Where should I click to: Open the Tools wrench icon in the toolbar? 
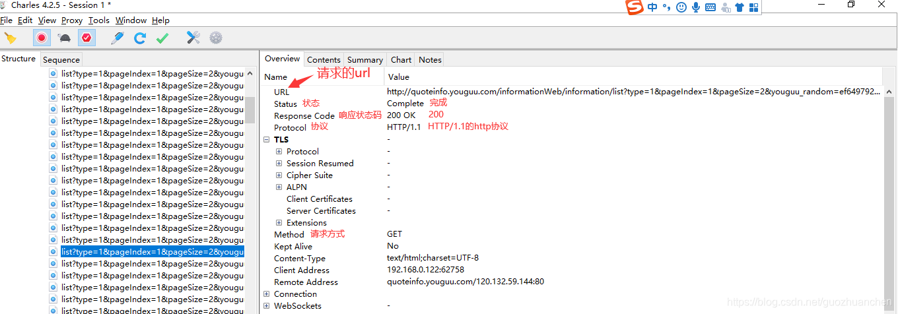pyautogui.click(x=193, y=38)
